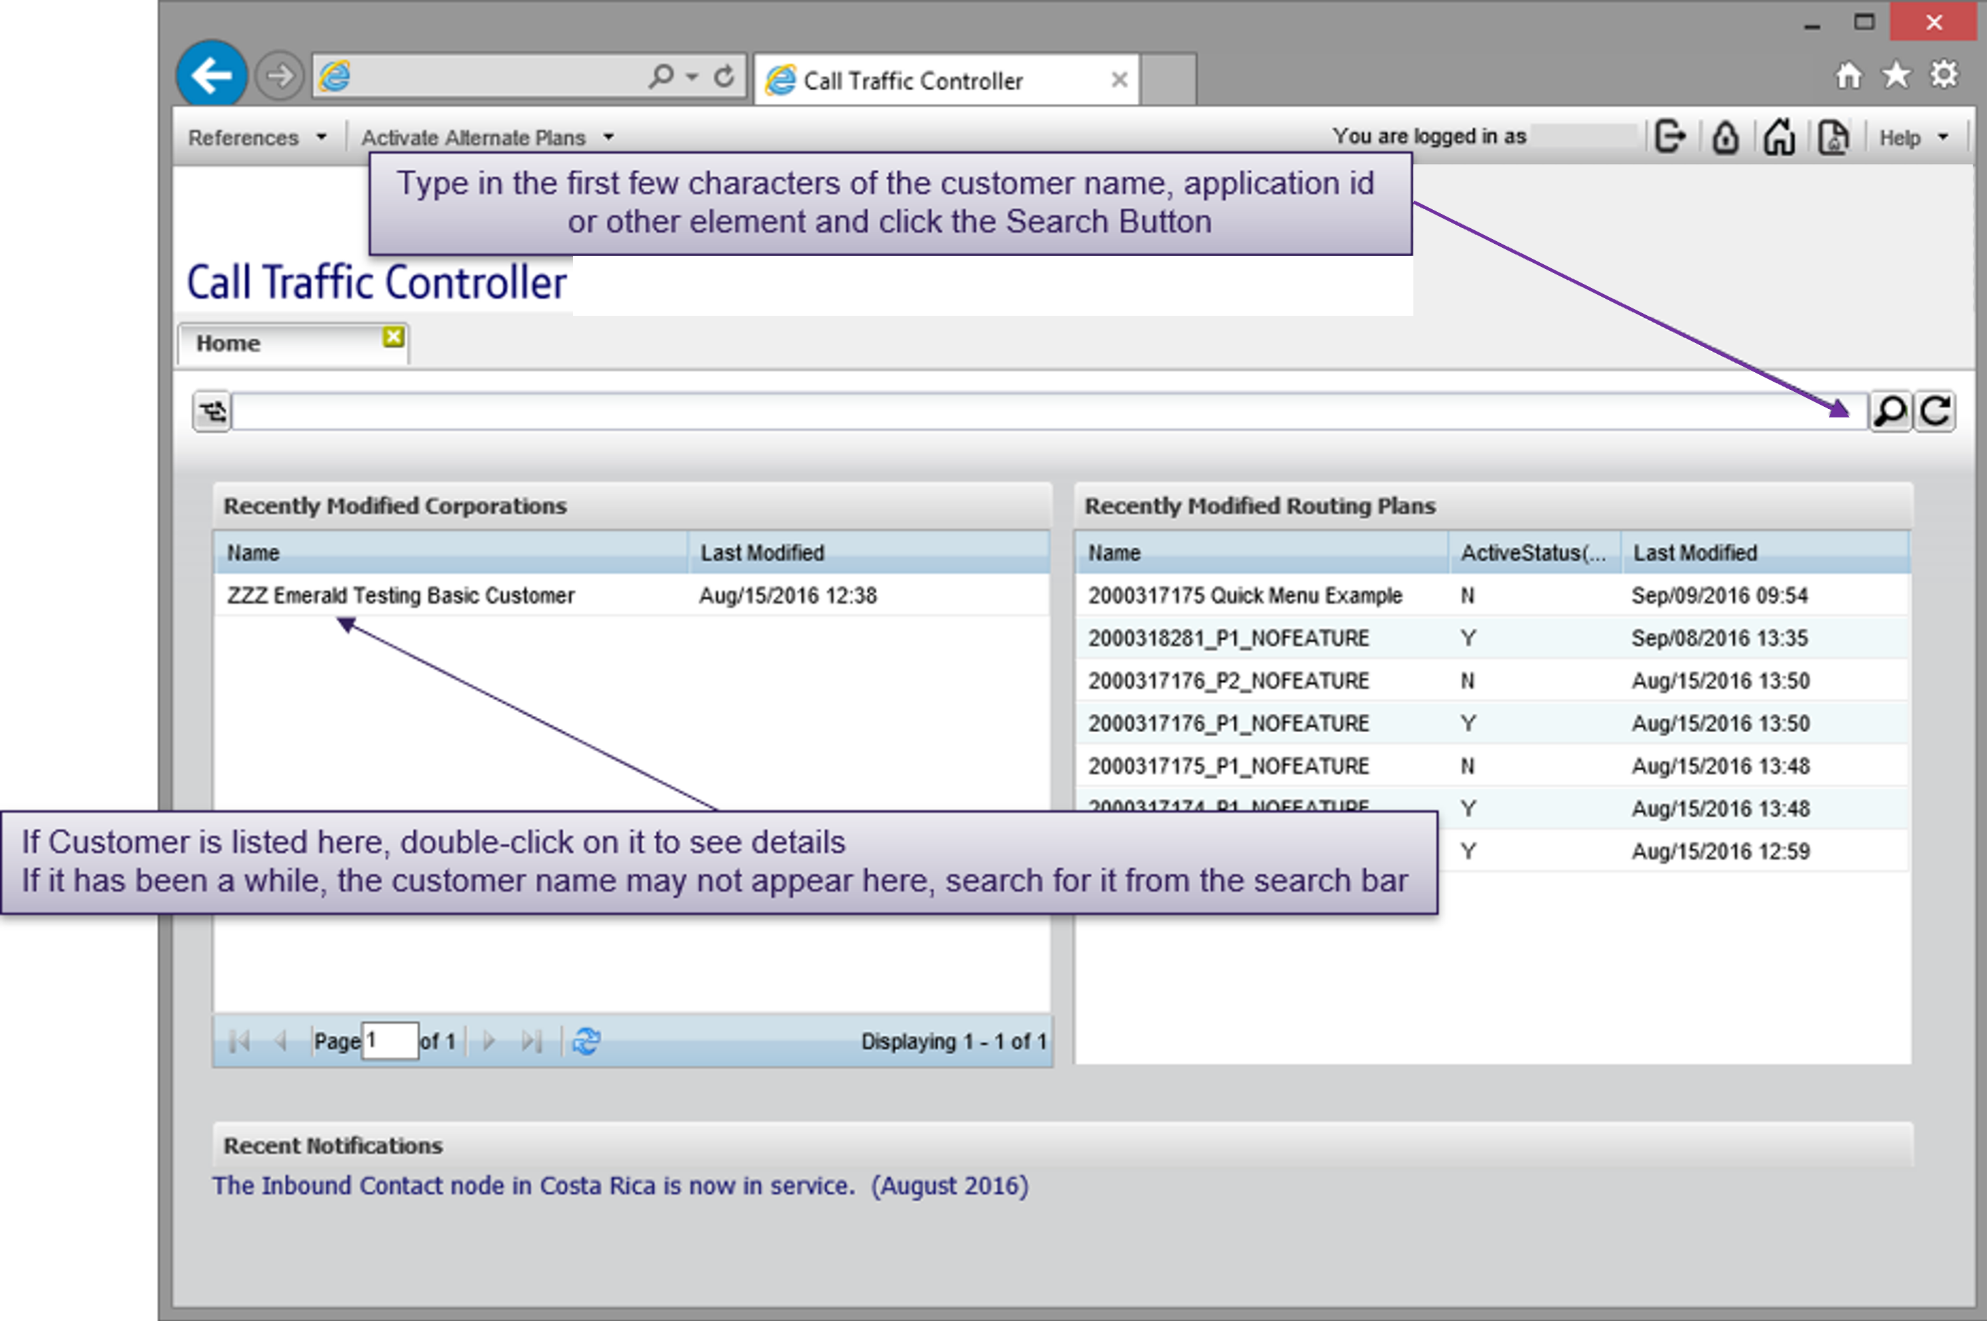This screenshot has height=1321, width=1987.
Task: Expand the Help menu
Action: point(1913,137)
